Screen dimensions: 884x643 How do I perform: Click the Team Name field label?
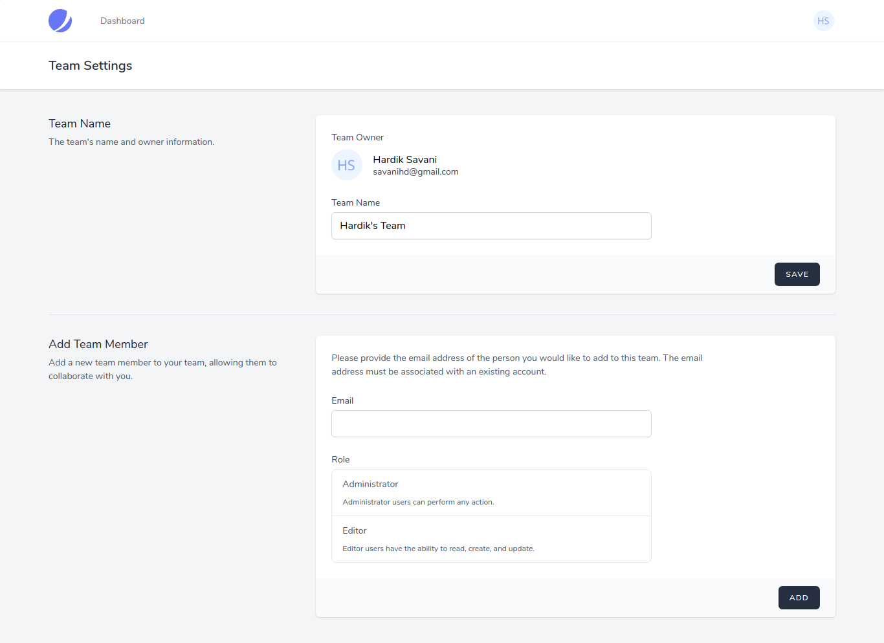(355, 202)
